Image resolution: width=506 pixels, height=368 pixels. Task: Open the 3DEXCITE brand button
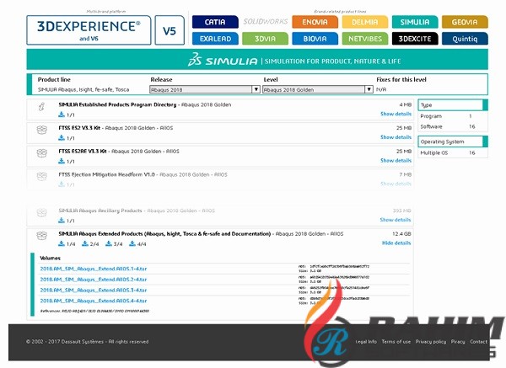(415, 39)
